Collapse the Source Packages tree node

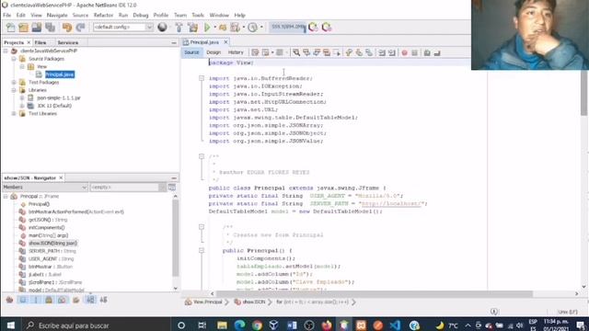point(14,59)
